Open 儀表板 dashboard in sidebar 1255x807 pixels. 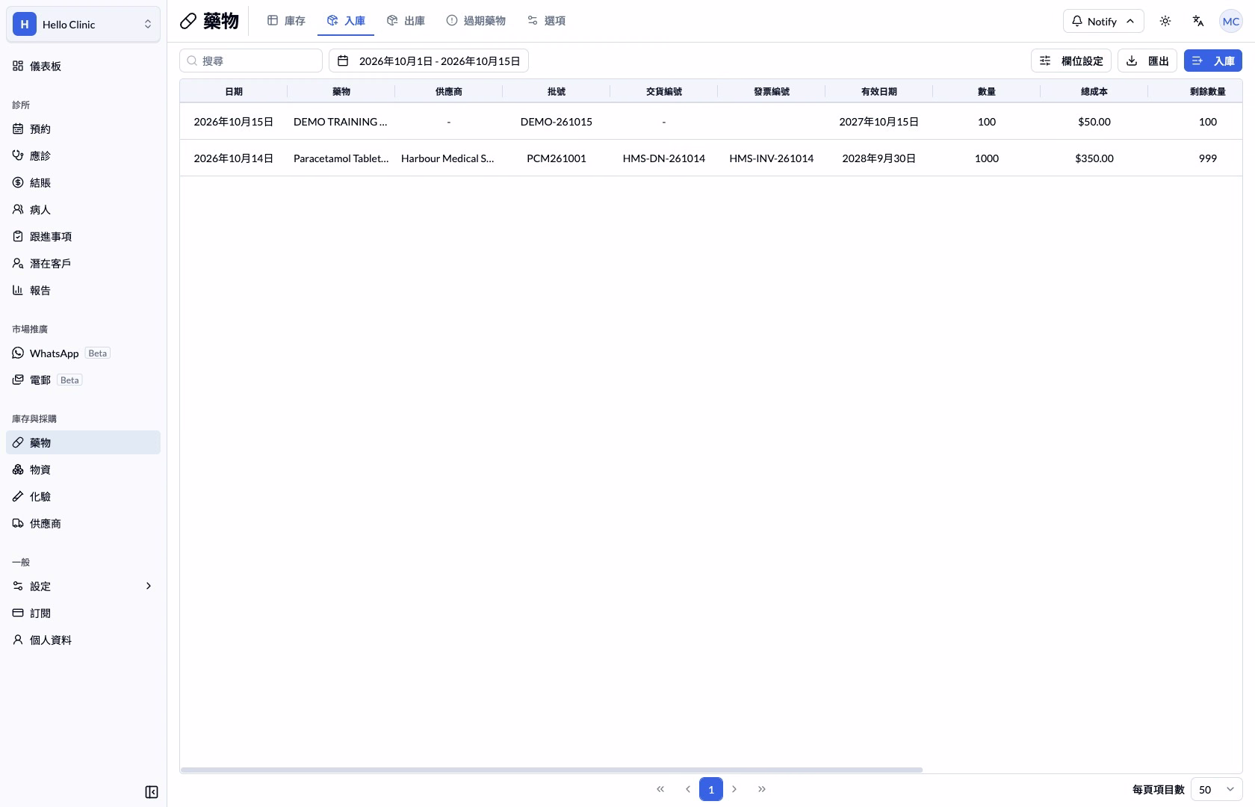point(83,66)
